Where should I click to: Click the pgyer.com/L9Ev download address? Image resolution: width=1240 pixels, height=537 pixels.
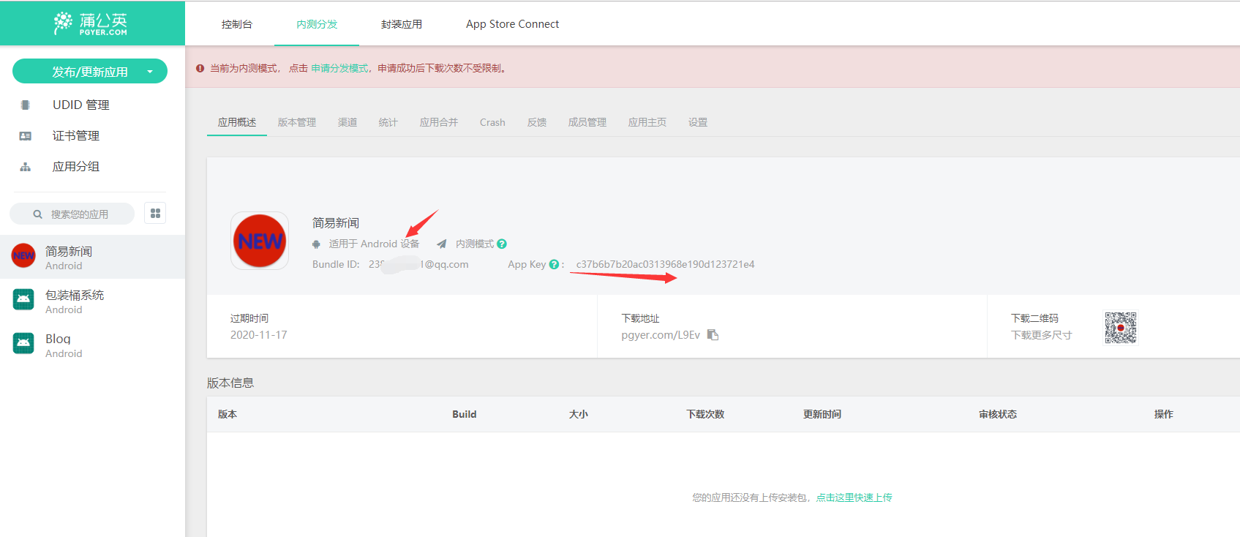click(661, 335)
